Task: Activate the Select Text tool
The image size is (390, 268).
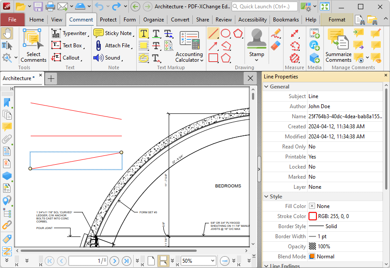Action: coord(7,46)
